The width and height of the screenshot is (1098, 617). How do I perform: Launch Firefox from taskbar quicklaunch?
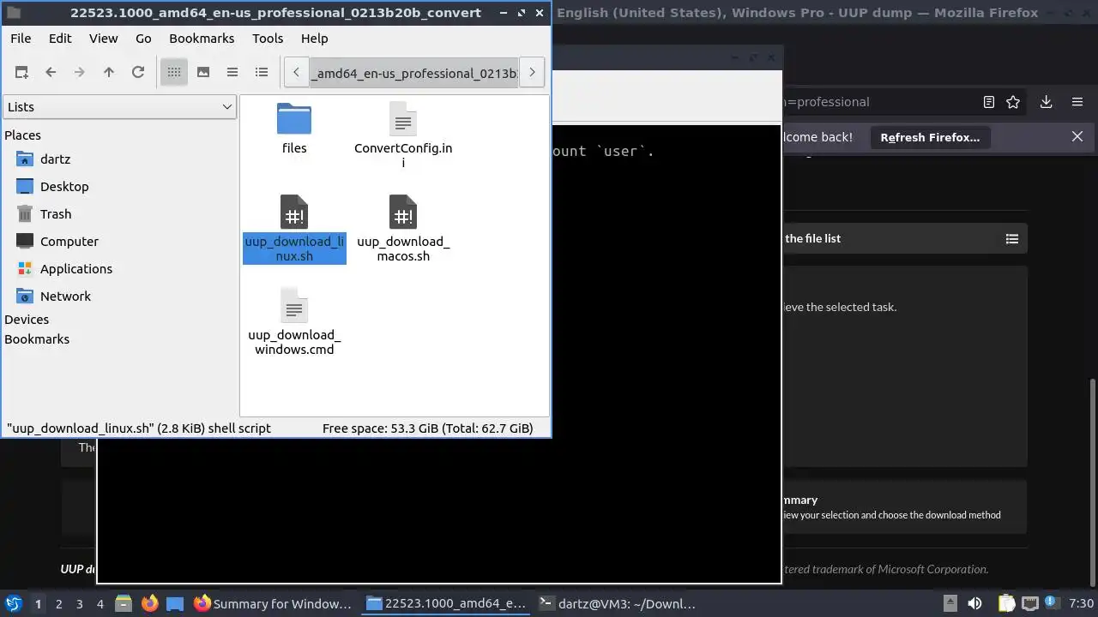point(150,603)
